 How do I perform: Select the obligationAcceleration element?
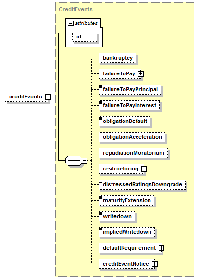[132, 137]
